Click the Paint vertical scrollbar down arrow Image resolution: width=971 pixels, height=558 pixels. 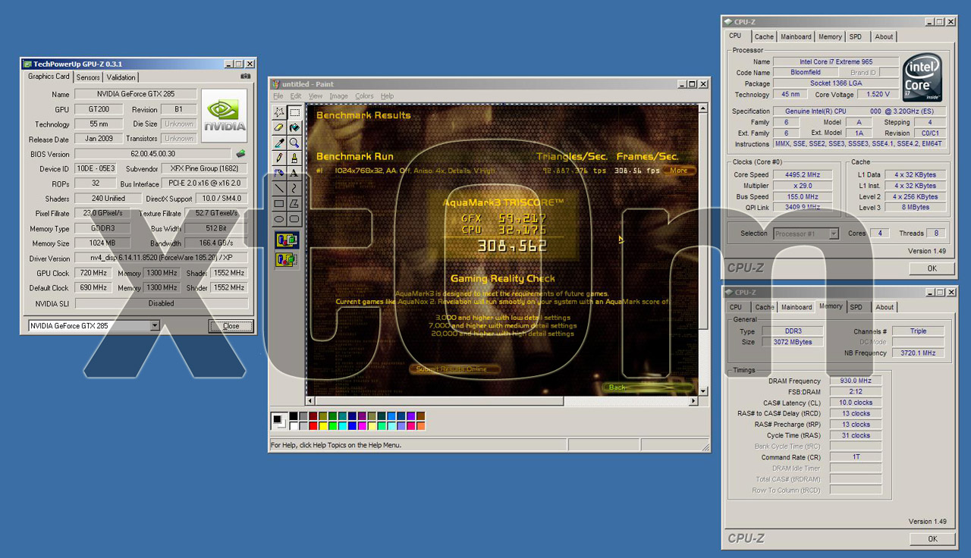click(x=703, y=391)
